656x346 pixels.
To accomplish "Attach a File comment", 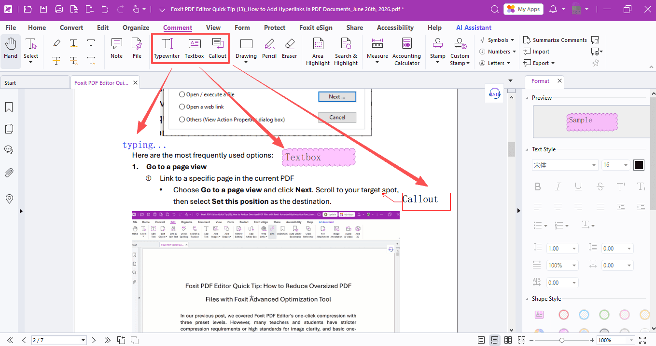I will pos(137,49).
